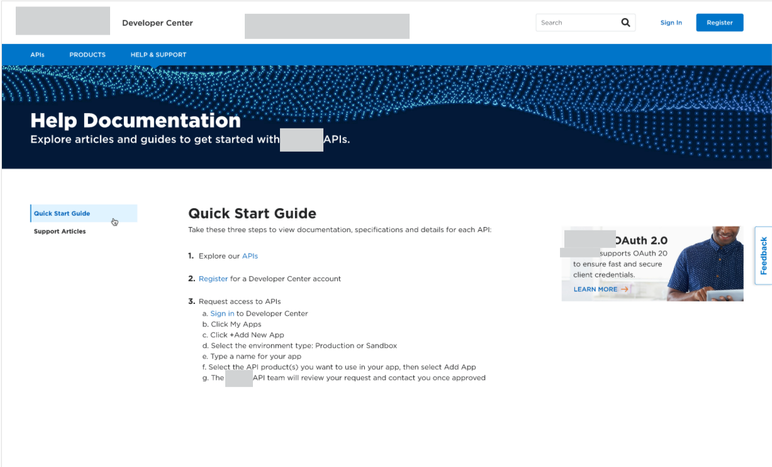Click the search magnifier icon
772x467 pixels.
tap(625, 23)
